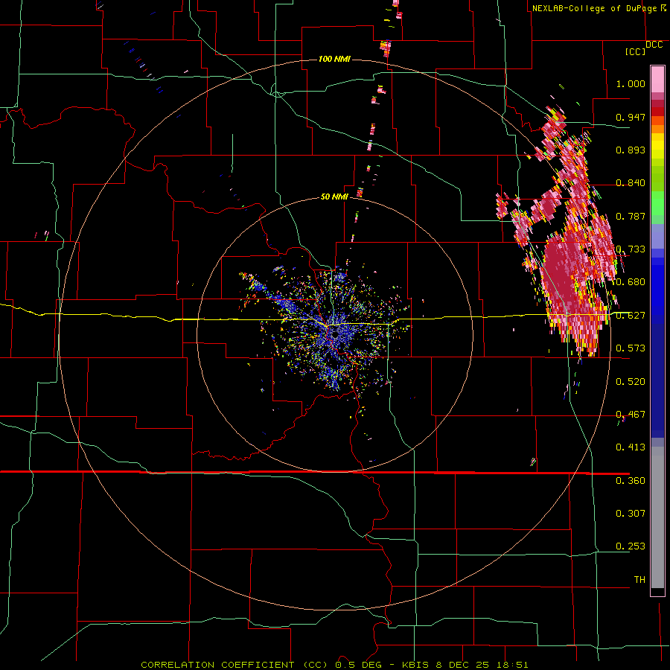This screenshot has height=670, width=670.
Task: Click the 0.573 legend value
Action: click(631, 348)
